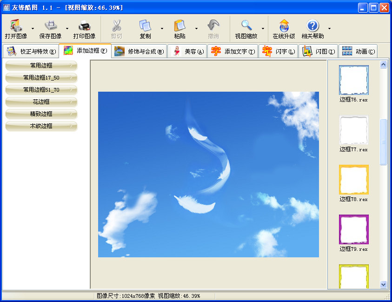
Task: Open Online Upgrade (在线升级) icon
Action: coord(284,26)
